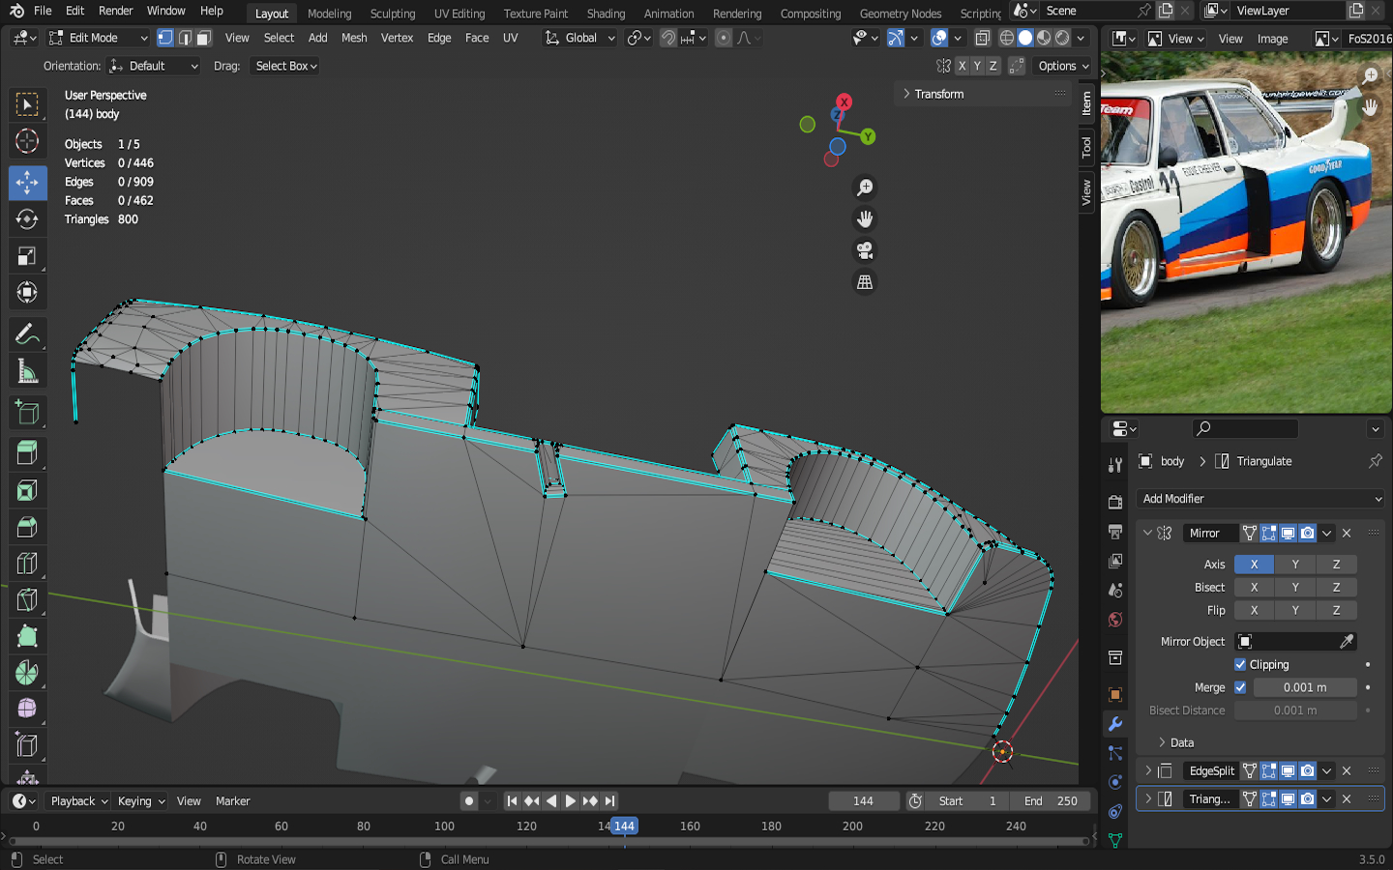Switch to orthographic grid view icon

point(865,282)
